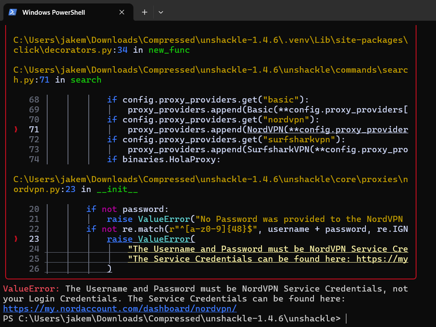Expand the new tab profile dropdown chevron
The height and width of the screenshot is (327, 436).
[x=161, y=12]
